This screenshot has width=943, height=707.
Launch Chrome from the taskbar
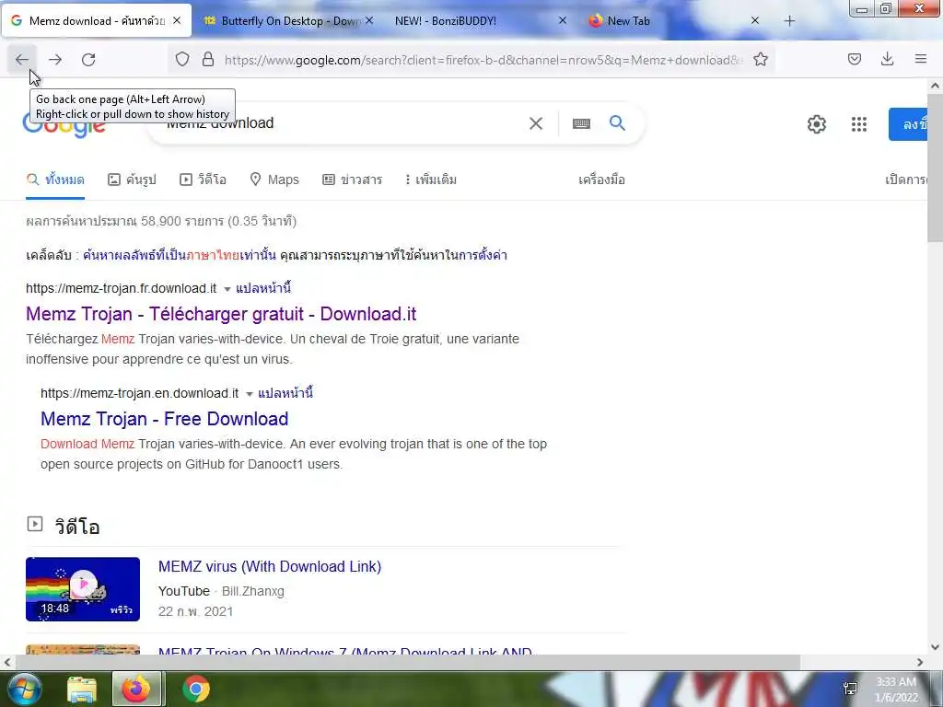point(196,689)
